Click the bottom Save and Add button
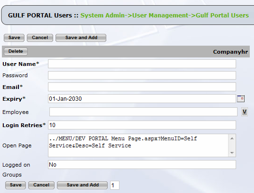The width and height of the screenshot is (254, 193). 82,185
